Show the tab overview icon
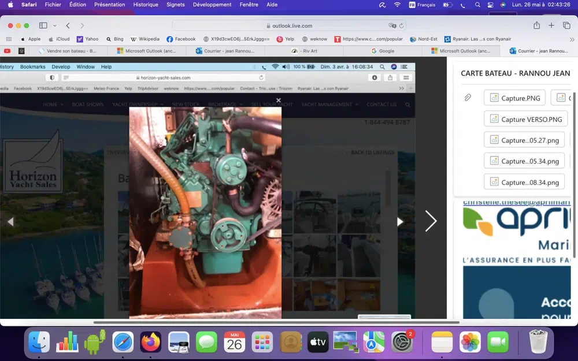 click(x=566, y=25)
